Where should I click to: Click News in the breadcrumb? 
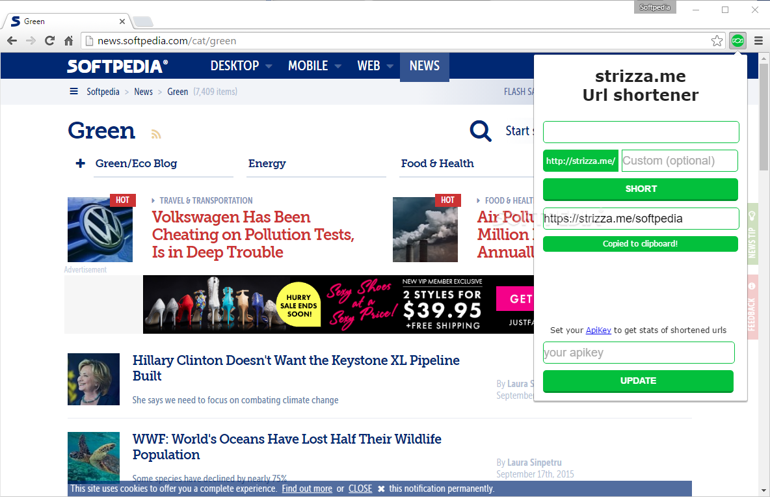click(143, 92)
